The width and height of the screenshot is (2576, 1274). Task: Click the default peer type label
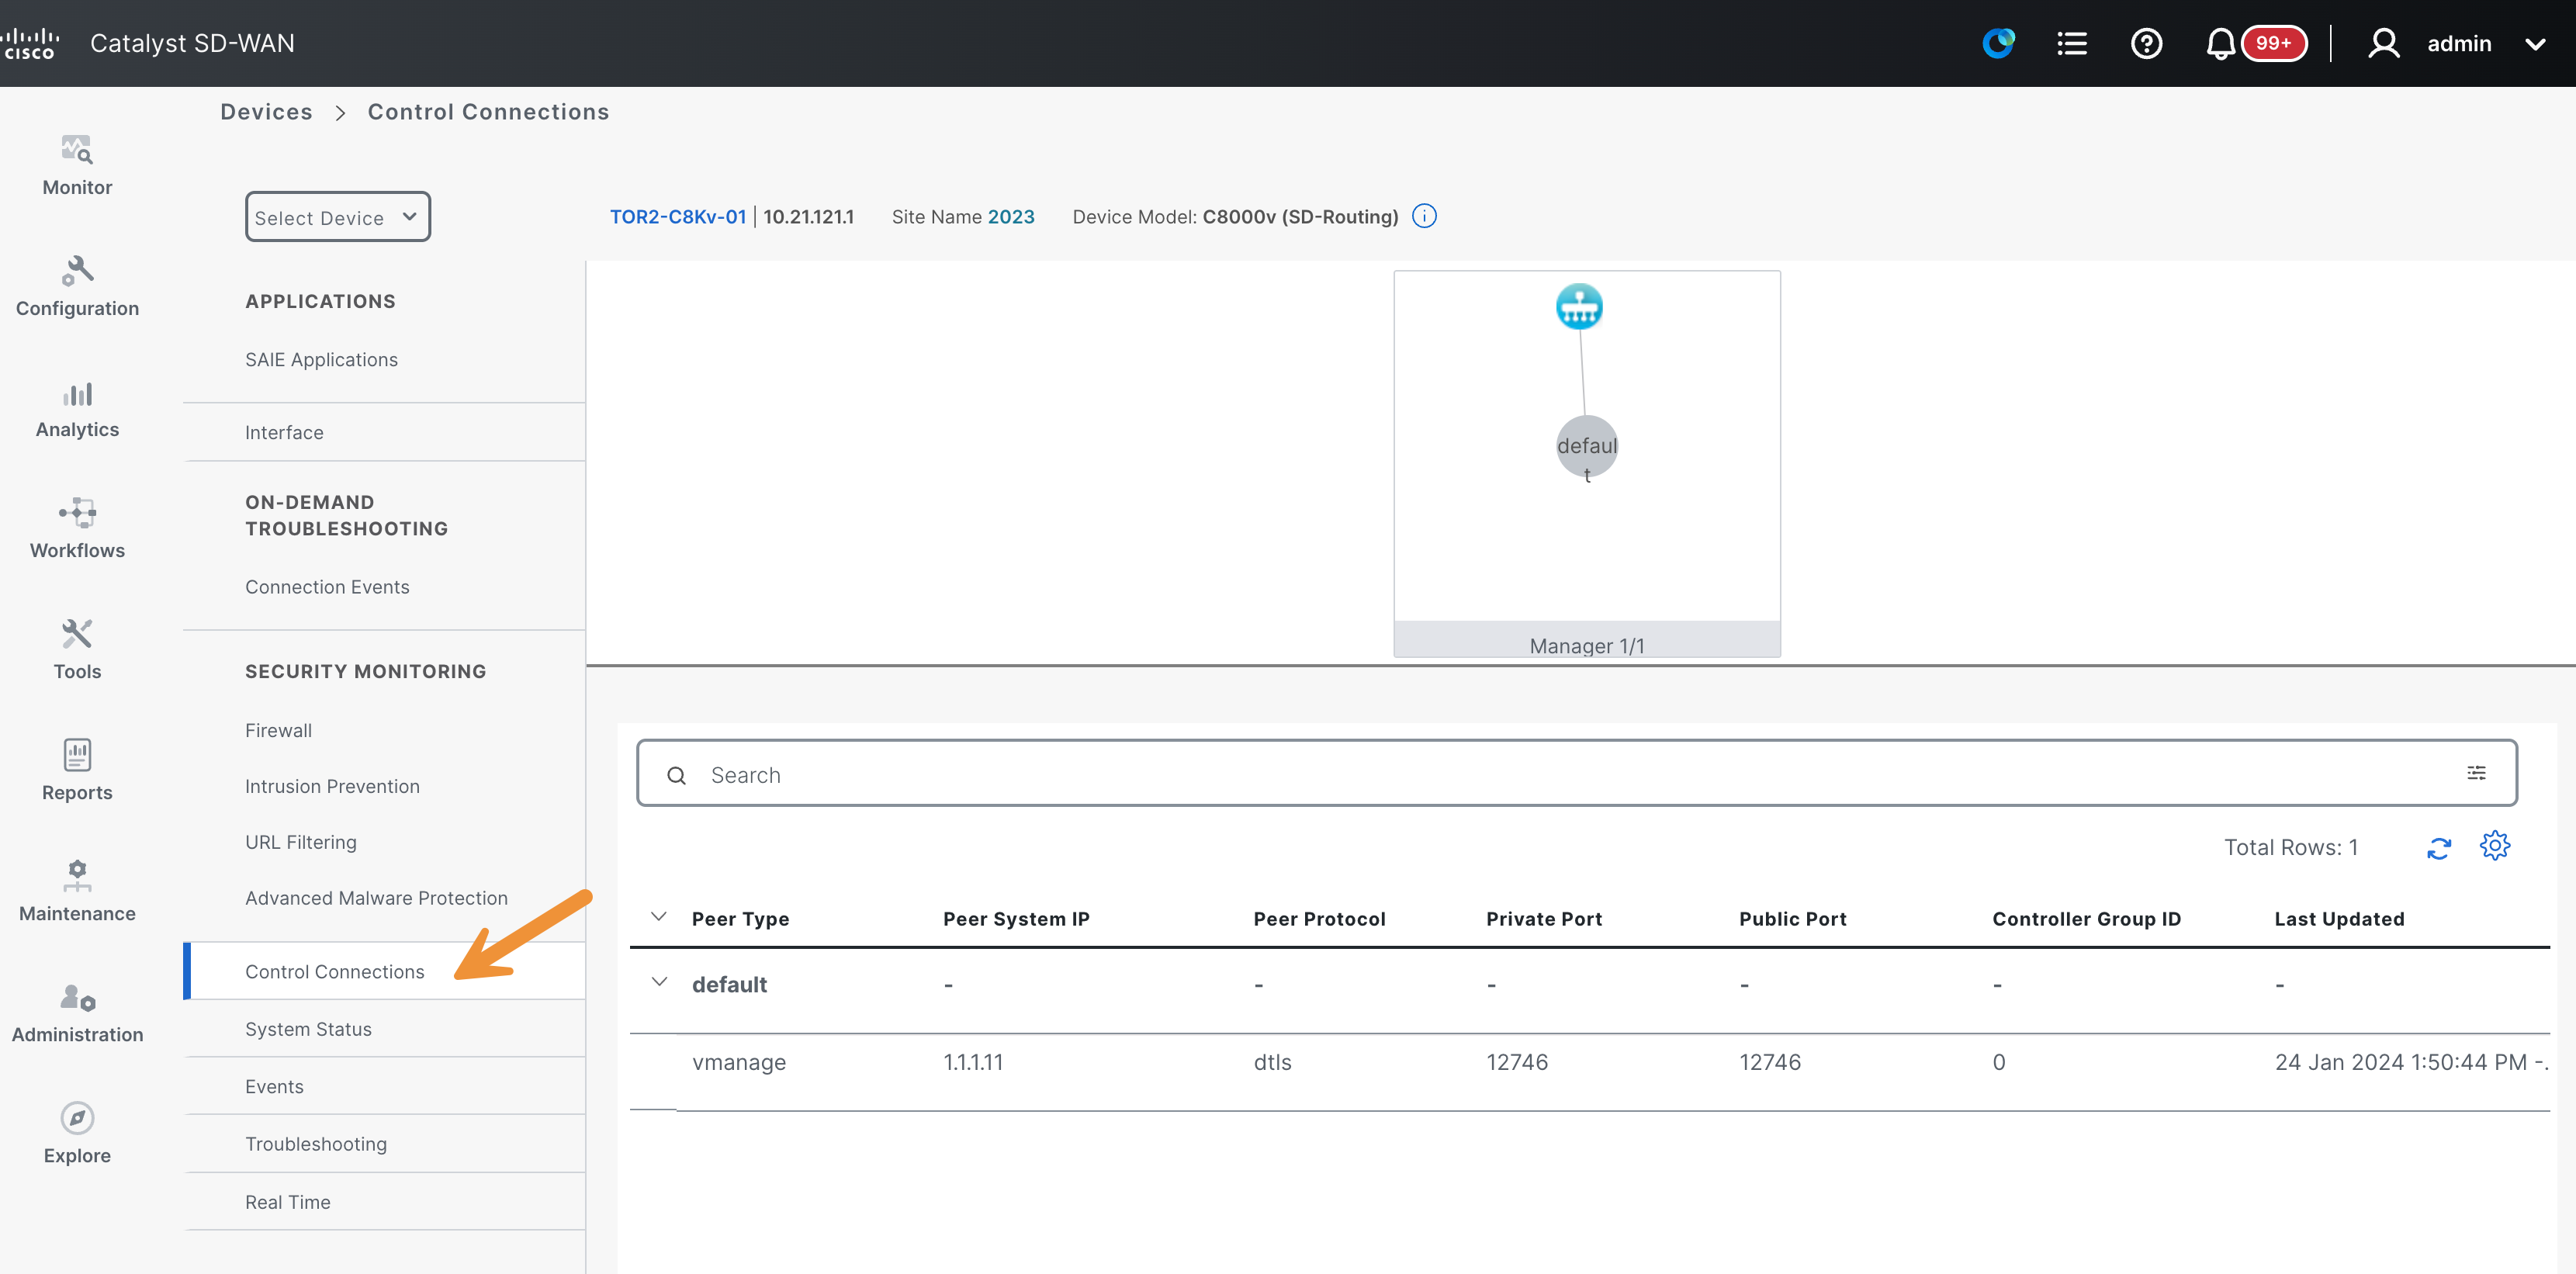[x=729, y=985]
